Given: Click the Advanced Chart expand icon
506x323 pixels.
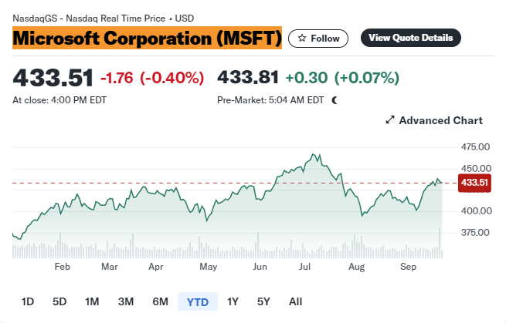Looking at the screenshot, I should coord(390,120).
